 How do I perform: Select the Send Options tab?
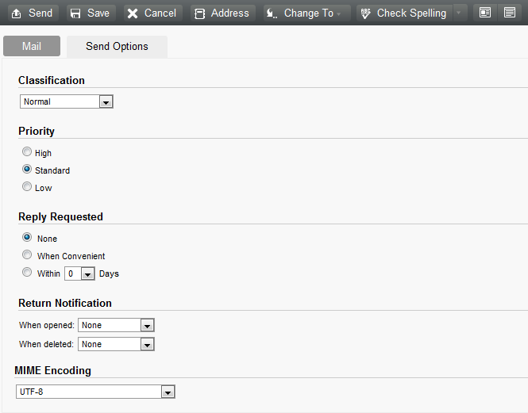click(117, 46)
